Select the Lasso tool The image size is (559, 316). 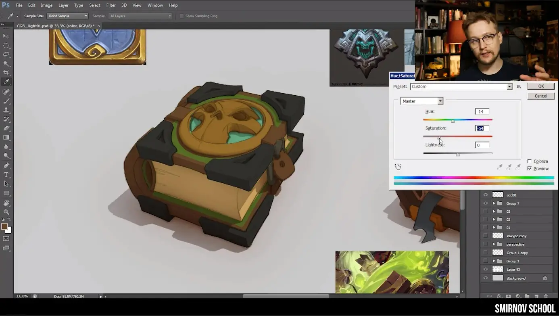tap(6, 54)
